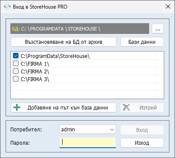Click the Потребител: label
Image resolution: width=175 pixels, height=158 pixels.
coord(26,130)
